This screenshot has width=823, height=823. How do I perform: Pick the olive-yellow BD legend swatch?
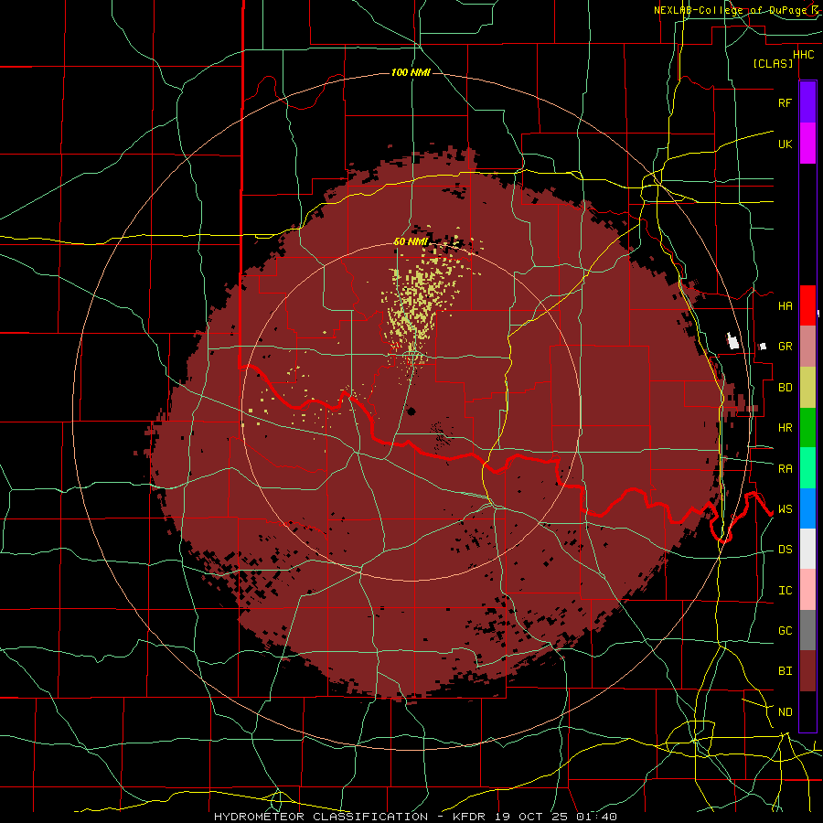(x=807, y=388)
